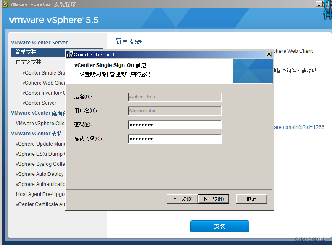
Task: Select vCenter Inventory Service sidebar entry
Action: [44, 93]
